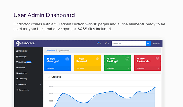This screenshot has width=183, height=107.
Task: Click arrow chevron on yellow Reviews card footer
Action: pyautogui.click(x=98, y=68)
